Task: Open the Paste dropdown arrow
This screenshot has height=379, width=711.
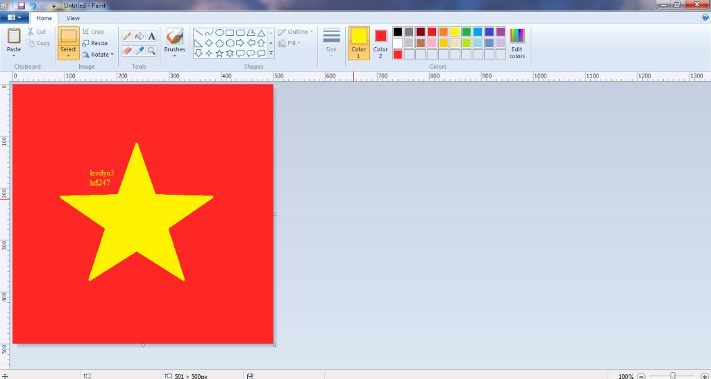Action: [14, 55]
